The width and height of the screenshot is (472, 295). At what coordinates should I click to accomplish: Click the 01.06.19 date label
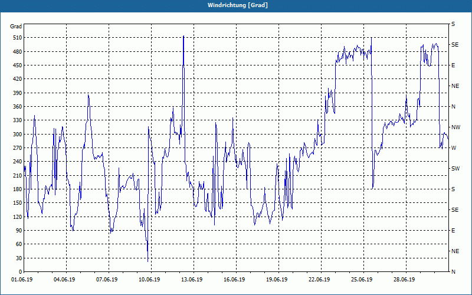click(x=22, y=280)
